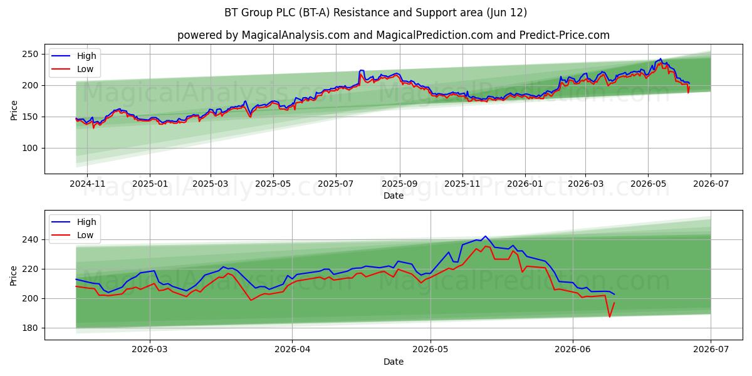Click the '2025-05' tick label in the top chart

(273, 184)
